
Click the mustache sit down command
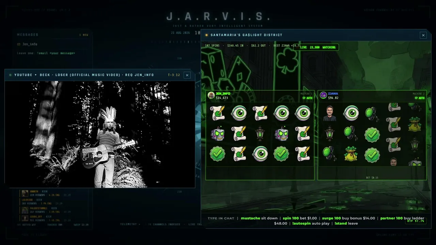click(x=259, y=218)
